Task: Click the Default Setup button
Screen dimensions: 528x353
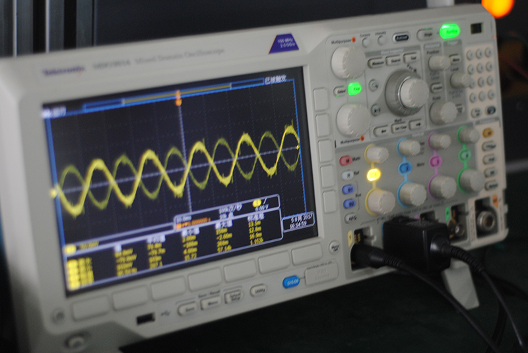Action: coord(234,297)
